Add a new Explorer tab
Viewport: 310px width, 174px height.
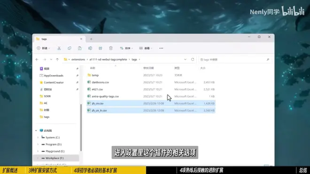tap(91, 39)
